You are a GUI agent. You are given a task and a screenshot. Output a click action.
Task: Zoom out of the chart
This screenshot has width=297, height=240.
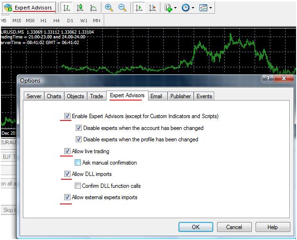[122, 8]
